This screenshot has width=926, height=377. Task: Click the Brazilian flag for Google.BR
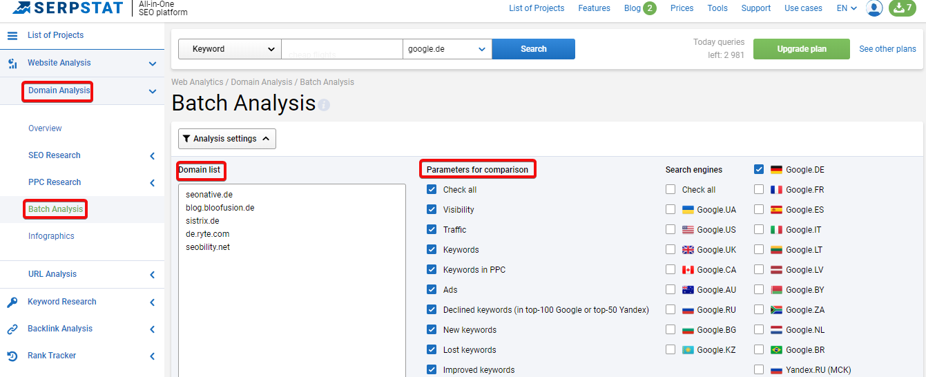coord(776,350)
